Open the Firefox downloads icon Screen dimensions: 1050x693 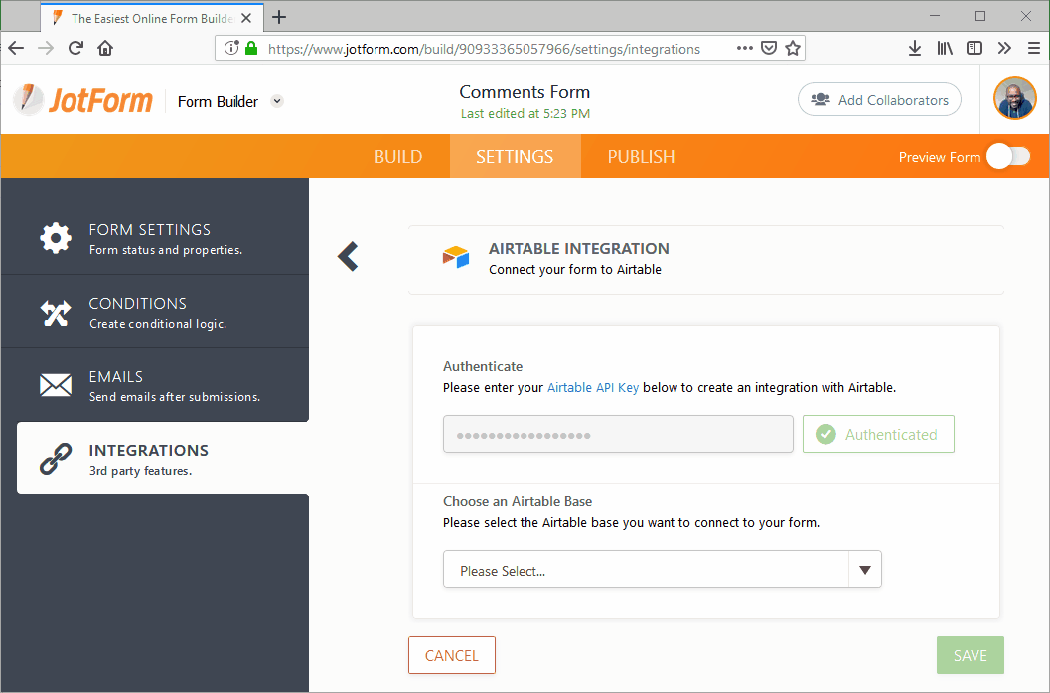tap(915, 48)
